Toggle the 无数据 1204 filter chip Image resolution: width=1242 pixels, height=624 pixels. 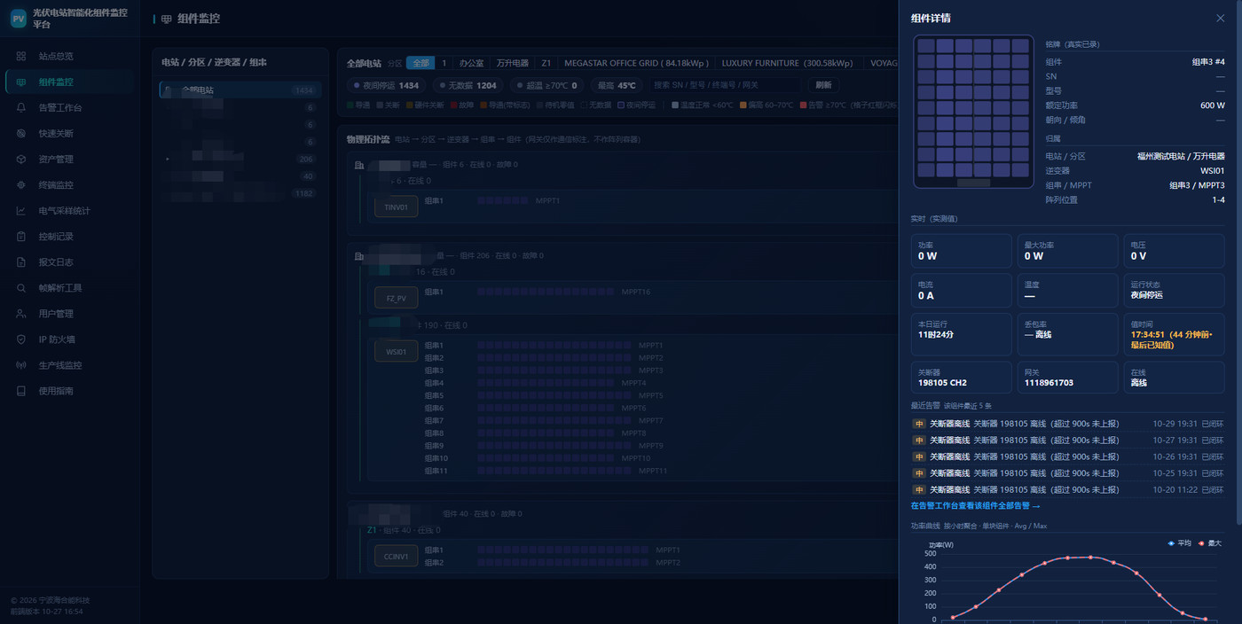[468, 85]
